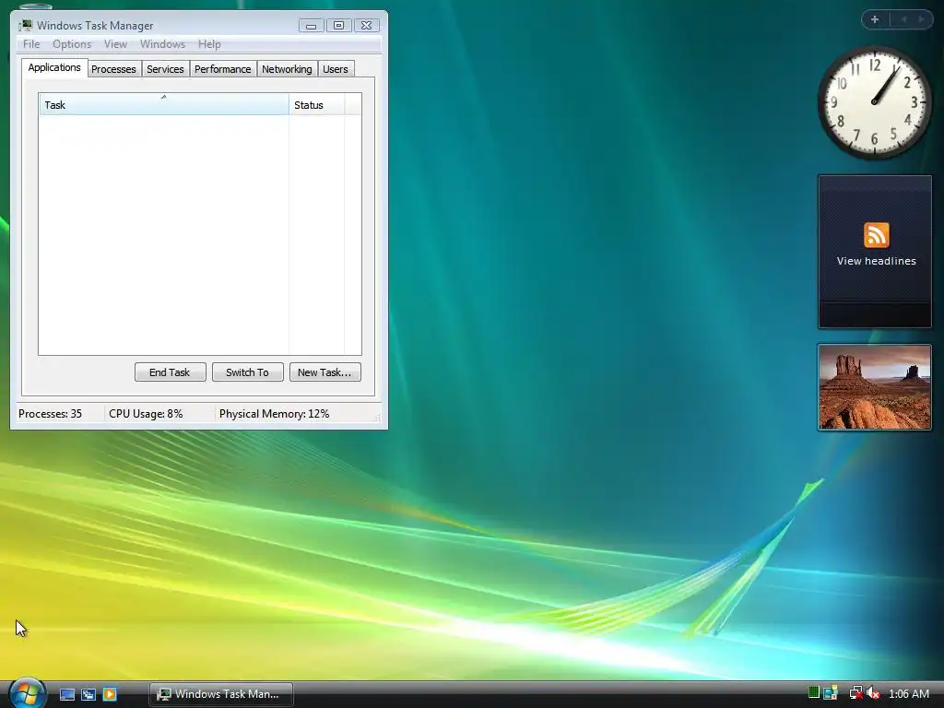Select the Applications tab

click(54, 67)
